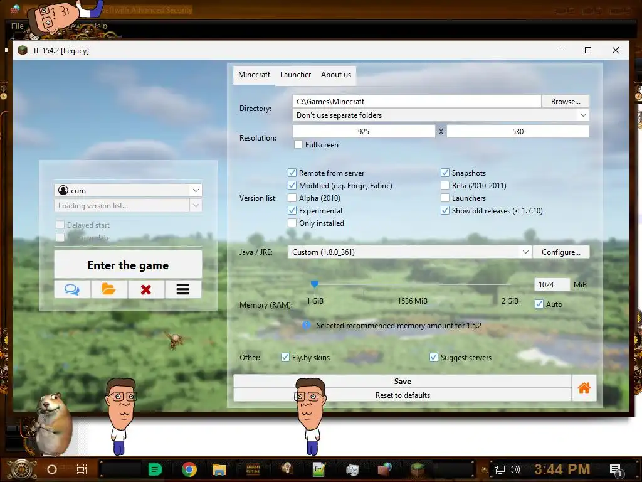Viewport: 642px width, 482px height.
Task: Set memory slider to 2 GiB mark
Action: [x=510, y=284]
